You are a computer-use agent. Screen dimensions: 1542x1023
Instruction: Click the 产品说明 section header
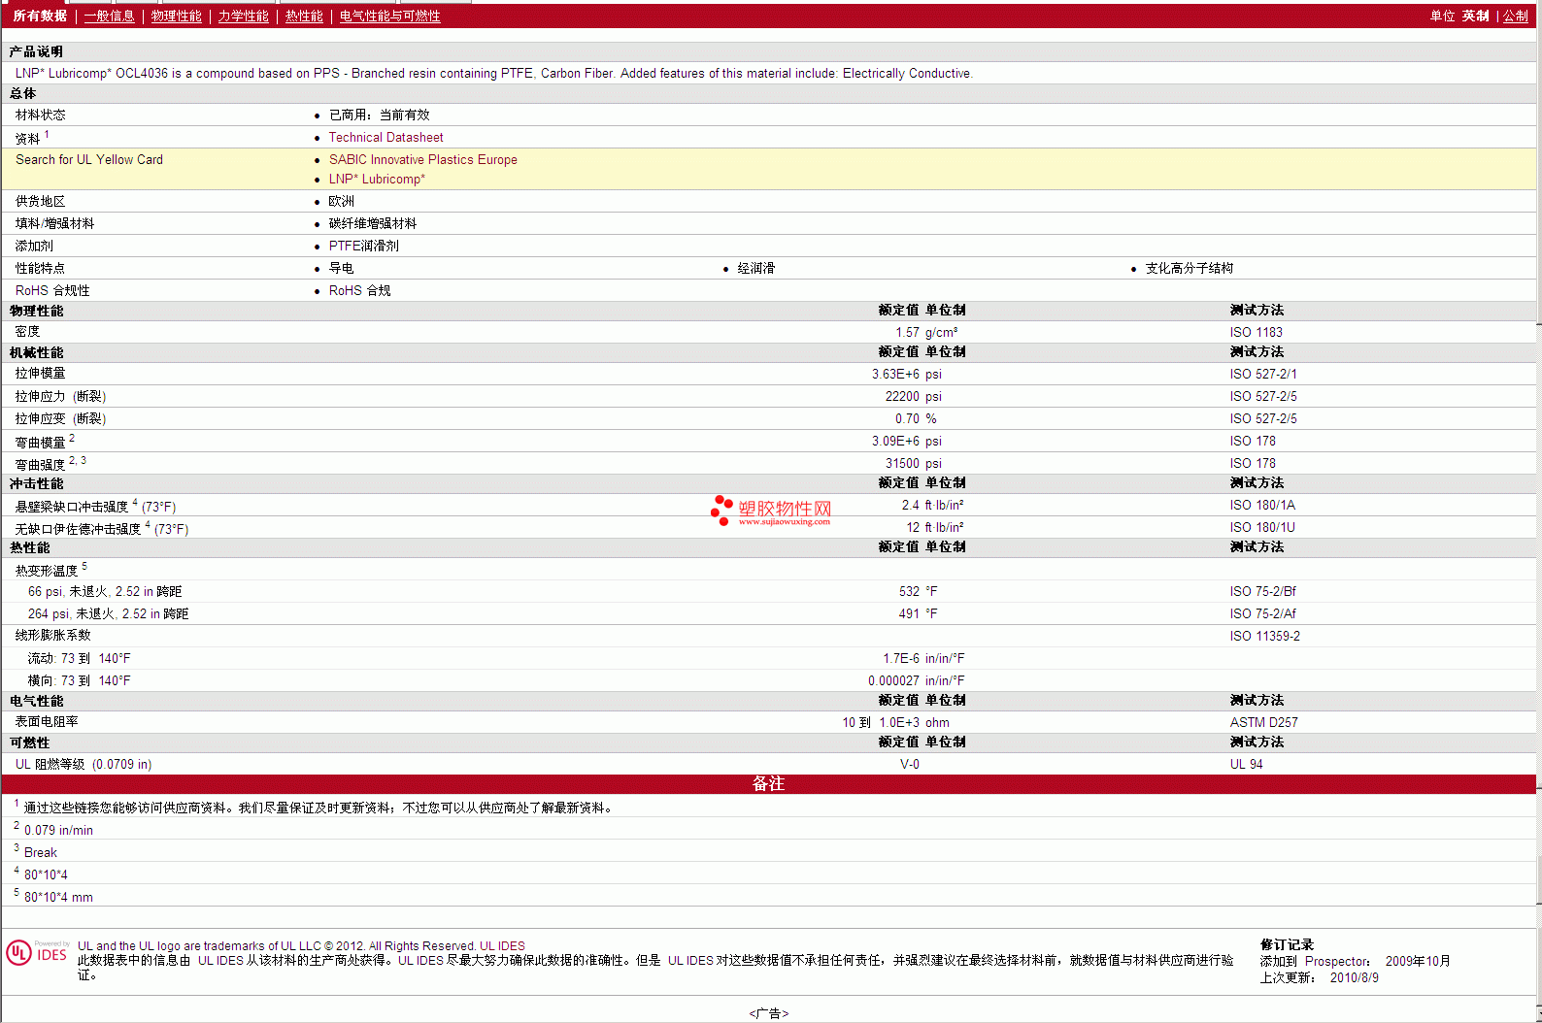coord(36,51)
